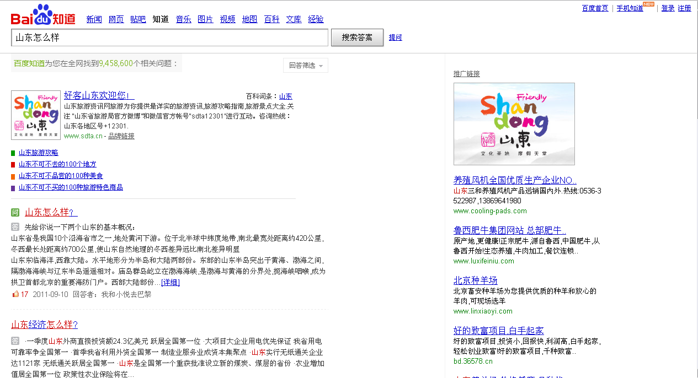
Task: Open the 山东怎么样？ question link
Action: coord(51,212)
